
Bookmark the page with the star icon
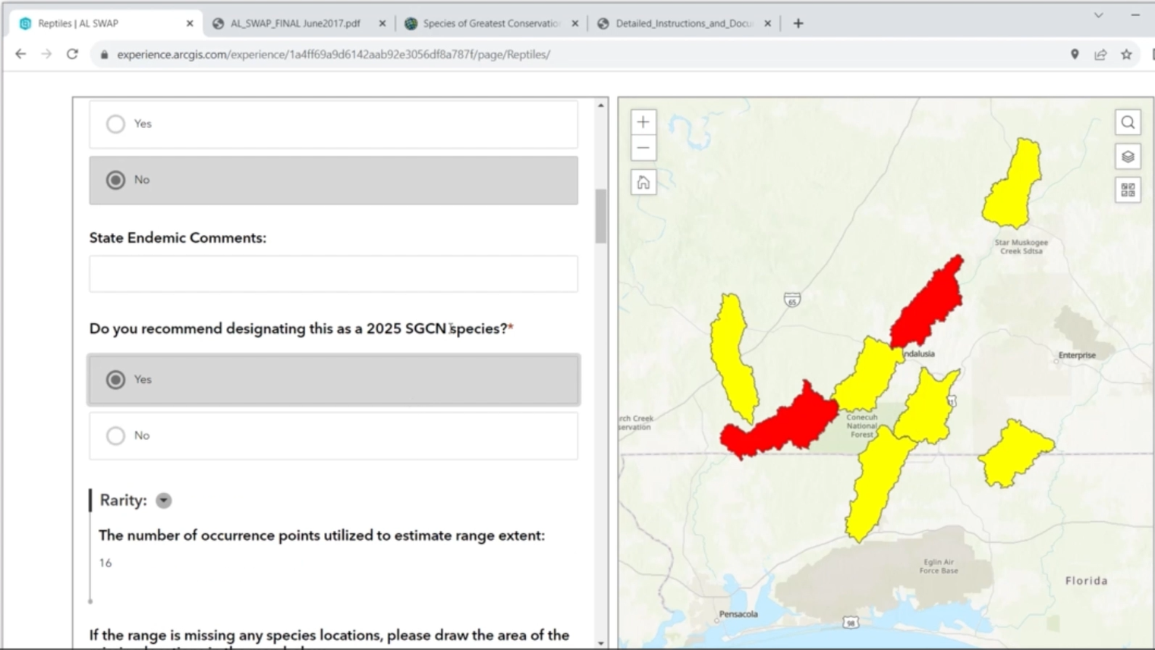(x=1126, y=54)
